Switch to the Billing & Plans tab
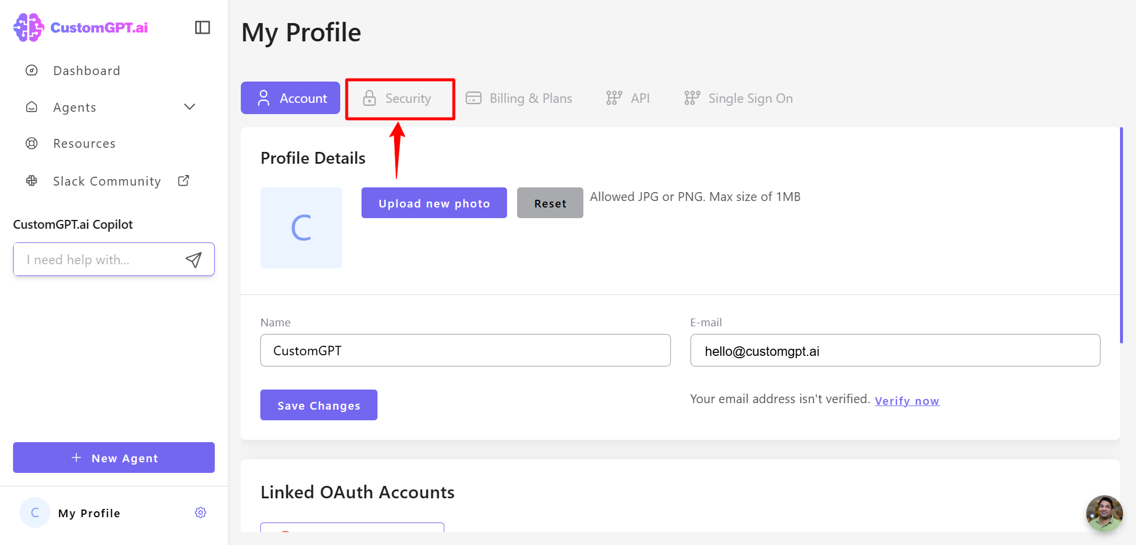The height and width of the screenshot is (545, 1136). tap(519, 98)
